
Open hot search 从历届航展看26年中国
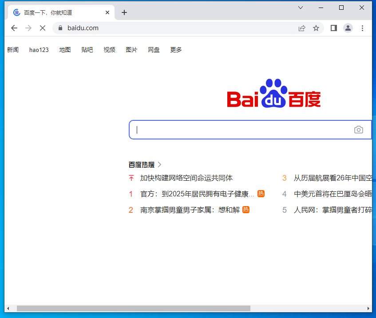click(x=333, y=178)
